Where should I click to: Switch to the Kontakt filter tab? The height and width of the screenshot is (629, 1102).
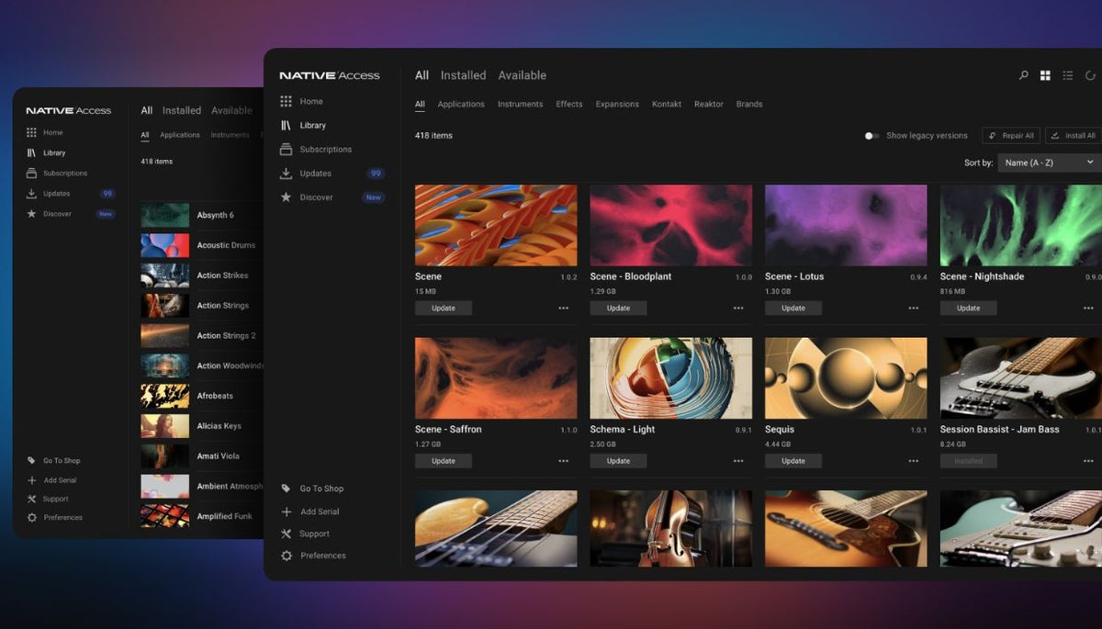pos(667,104)
